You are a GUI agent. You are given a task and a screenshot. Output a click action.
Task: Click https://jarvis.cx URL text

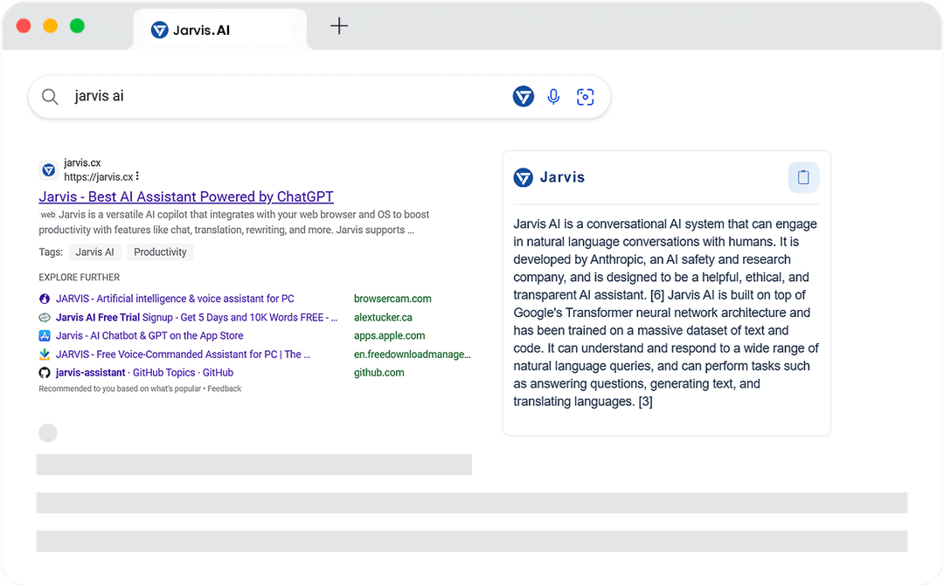[99, 176]
